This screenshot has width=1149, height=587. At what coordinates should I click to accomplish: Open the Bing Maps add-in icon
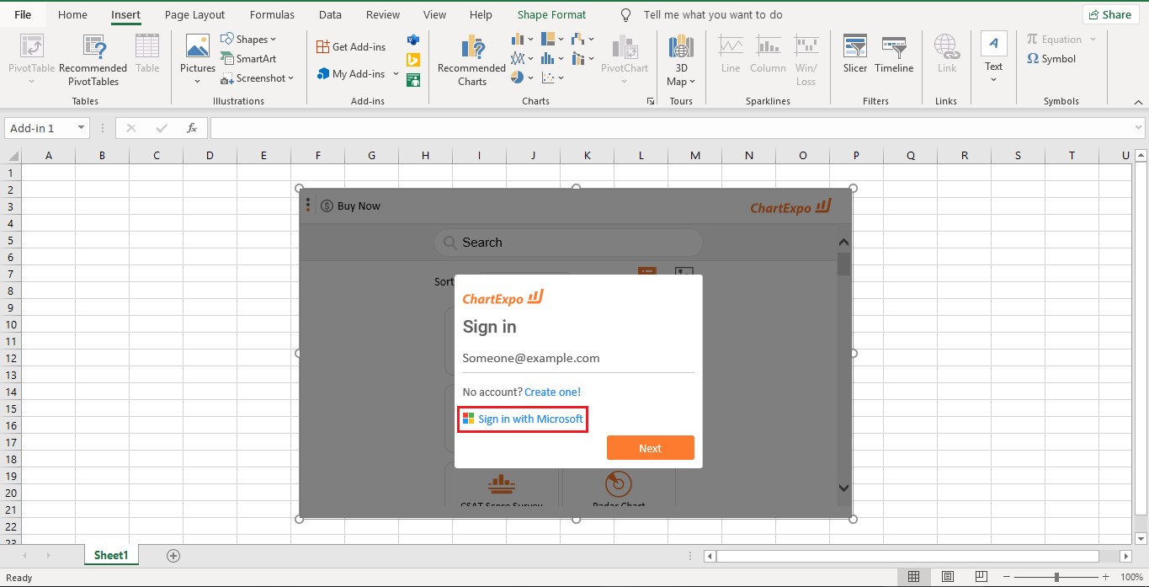coord(413,60)
